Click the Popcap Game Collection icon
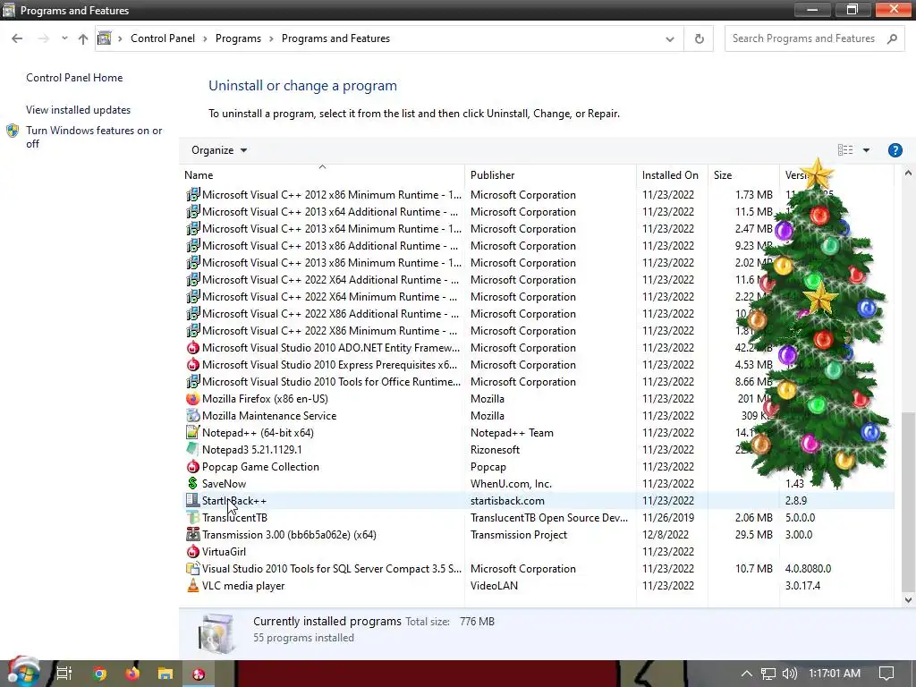Image resolution: width=916 pixels, height=687 pixels. tap(192, 467)
